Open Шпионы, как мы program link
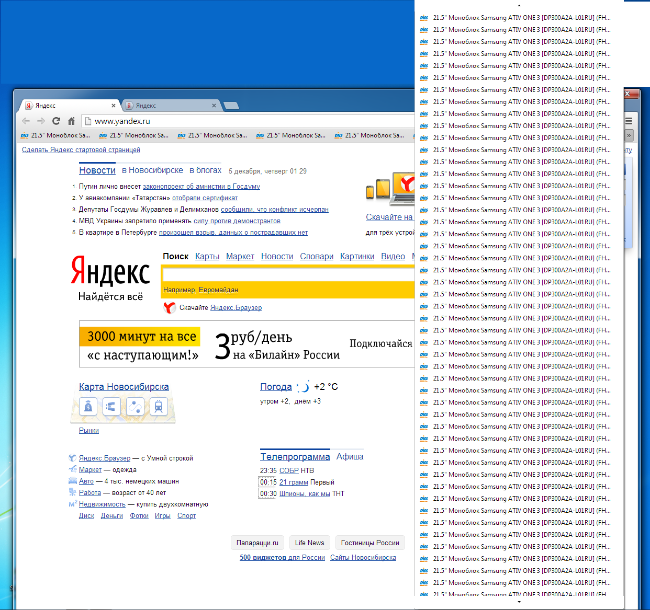The height and width of the screenshot is (610, 650). coord(305,493)
